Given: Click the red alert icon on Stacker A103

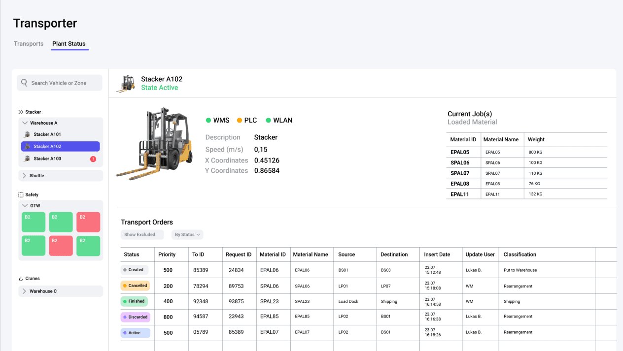Looking at the screenshot, I should 93,159.
